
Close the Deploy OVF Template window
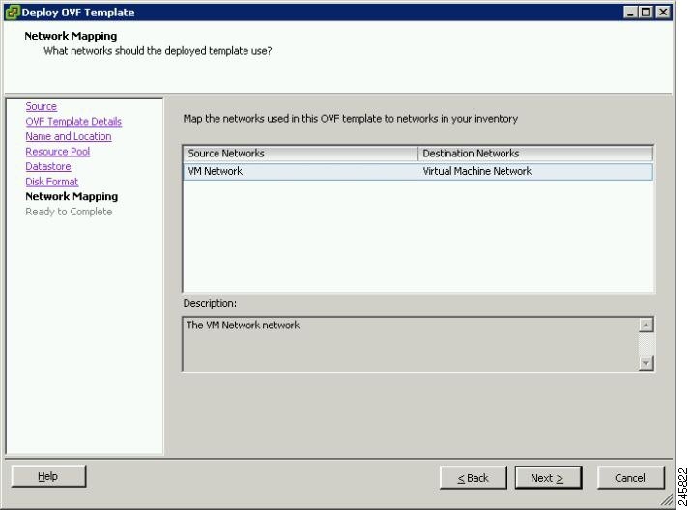click(x=662, y=13)
